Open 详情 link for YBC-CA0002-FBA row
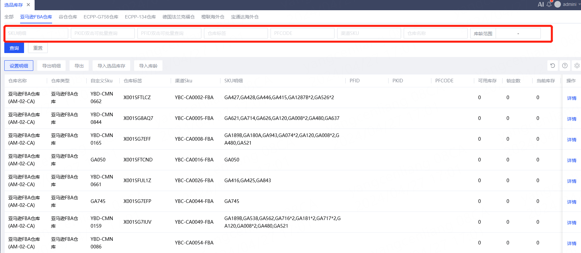Image resolution: width=581 pixels, height=253 pixels. click(x=572, y=98)
